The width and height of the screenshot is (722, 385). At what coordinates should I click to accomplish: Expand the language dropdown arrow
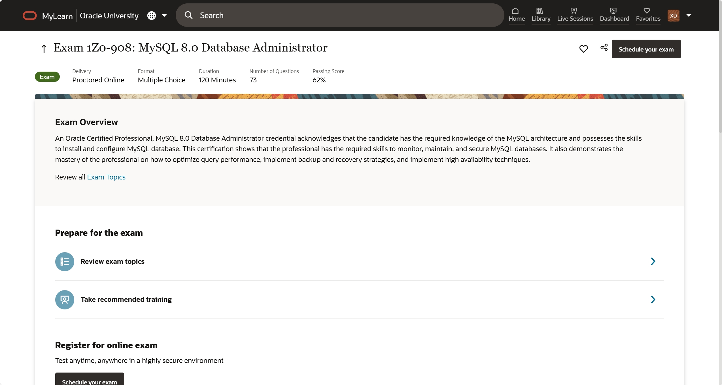tap(164, 16)
